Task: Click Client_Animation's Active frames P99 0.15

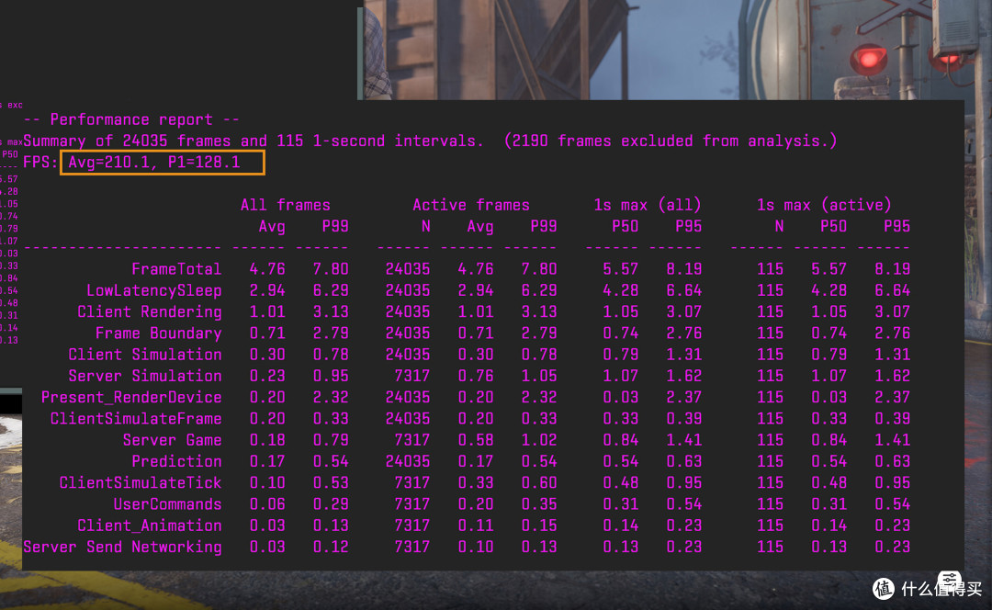Action: tap(539, 525)
